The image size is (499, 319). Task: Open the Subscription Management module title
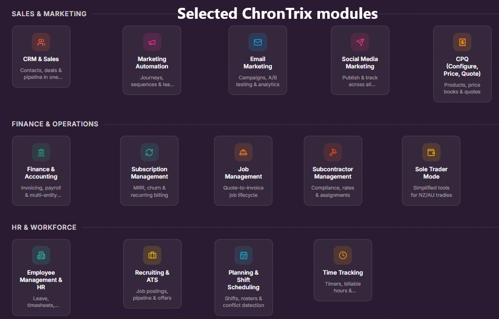pos(149,173)
